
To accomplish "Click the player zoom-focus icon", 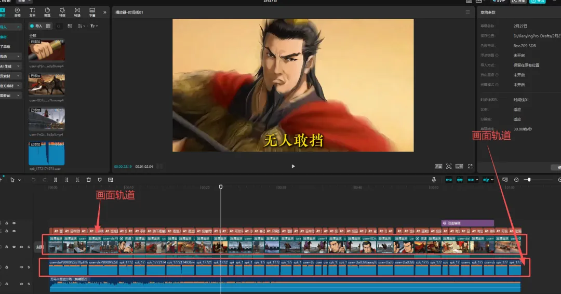I will pyautogui.click(x=449, y=166).
